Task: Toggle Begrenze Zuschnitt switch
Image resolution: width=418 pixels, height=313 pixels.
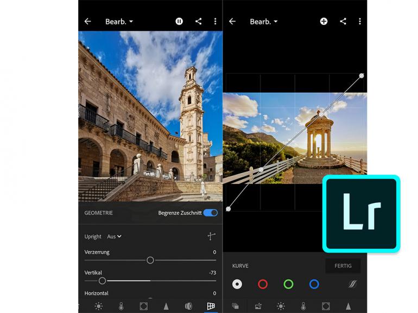Action: (x=211, y=213)
